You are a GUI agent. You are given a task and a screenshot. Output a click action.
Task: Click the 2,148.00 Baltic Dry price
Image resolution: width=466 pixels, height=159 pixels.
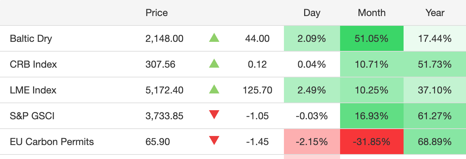tap(164, 38)
